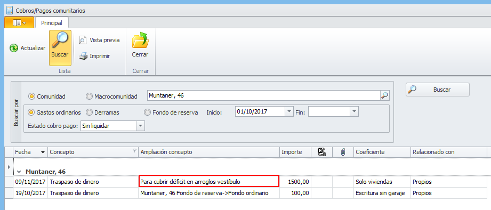Click the magnifier lookup icon beside Muntaner, 46
This screenshot has height=210, width=491.
(x=384, y=95)
